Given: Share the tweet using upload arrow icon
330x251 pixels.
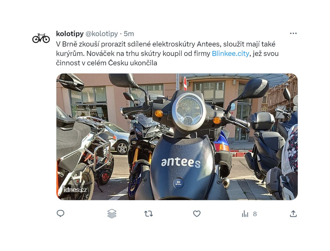Looking at the screenshot, I should point(293,213).
